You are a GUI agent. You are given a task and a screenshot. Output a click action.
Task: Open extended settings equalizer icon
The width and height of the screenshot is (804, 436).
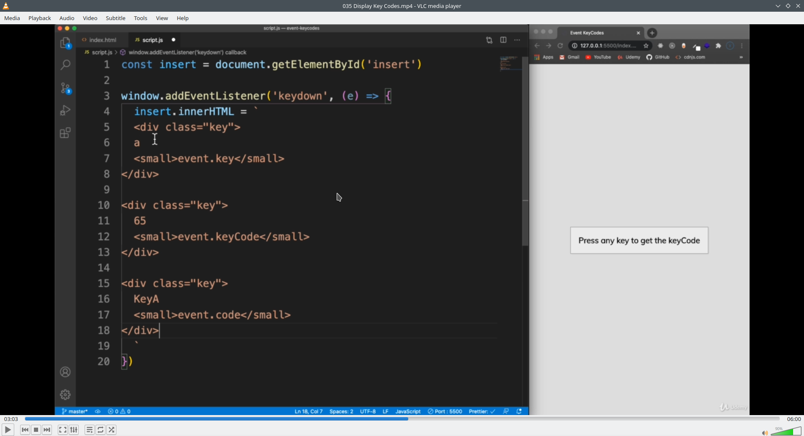coord(74,430)
